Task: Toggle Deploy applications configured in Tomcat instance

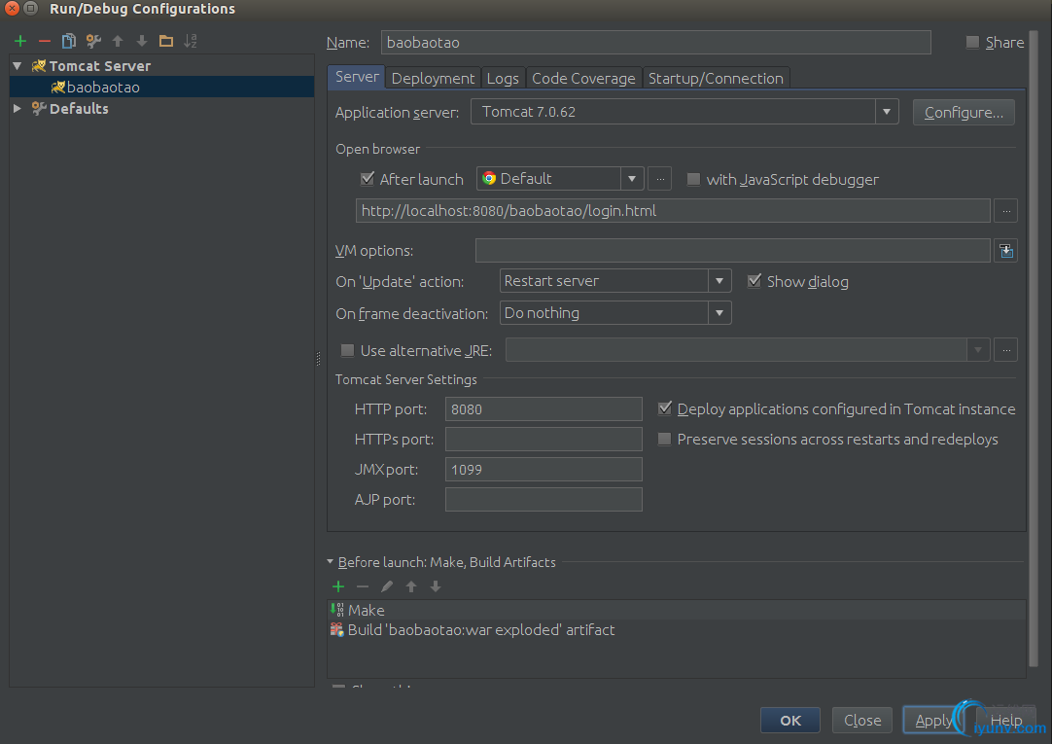Action: tap(665, 407)
